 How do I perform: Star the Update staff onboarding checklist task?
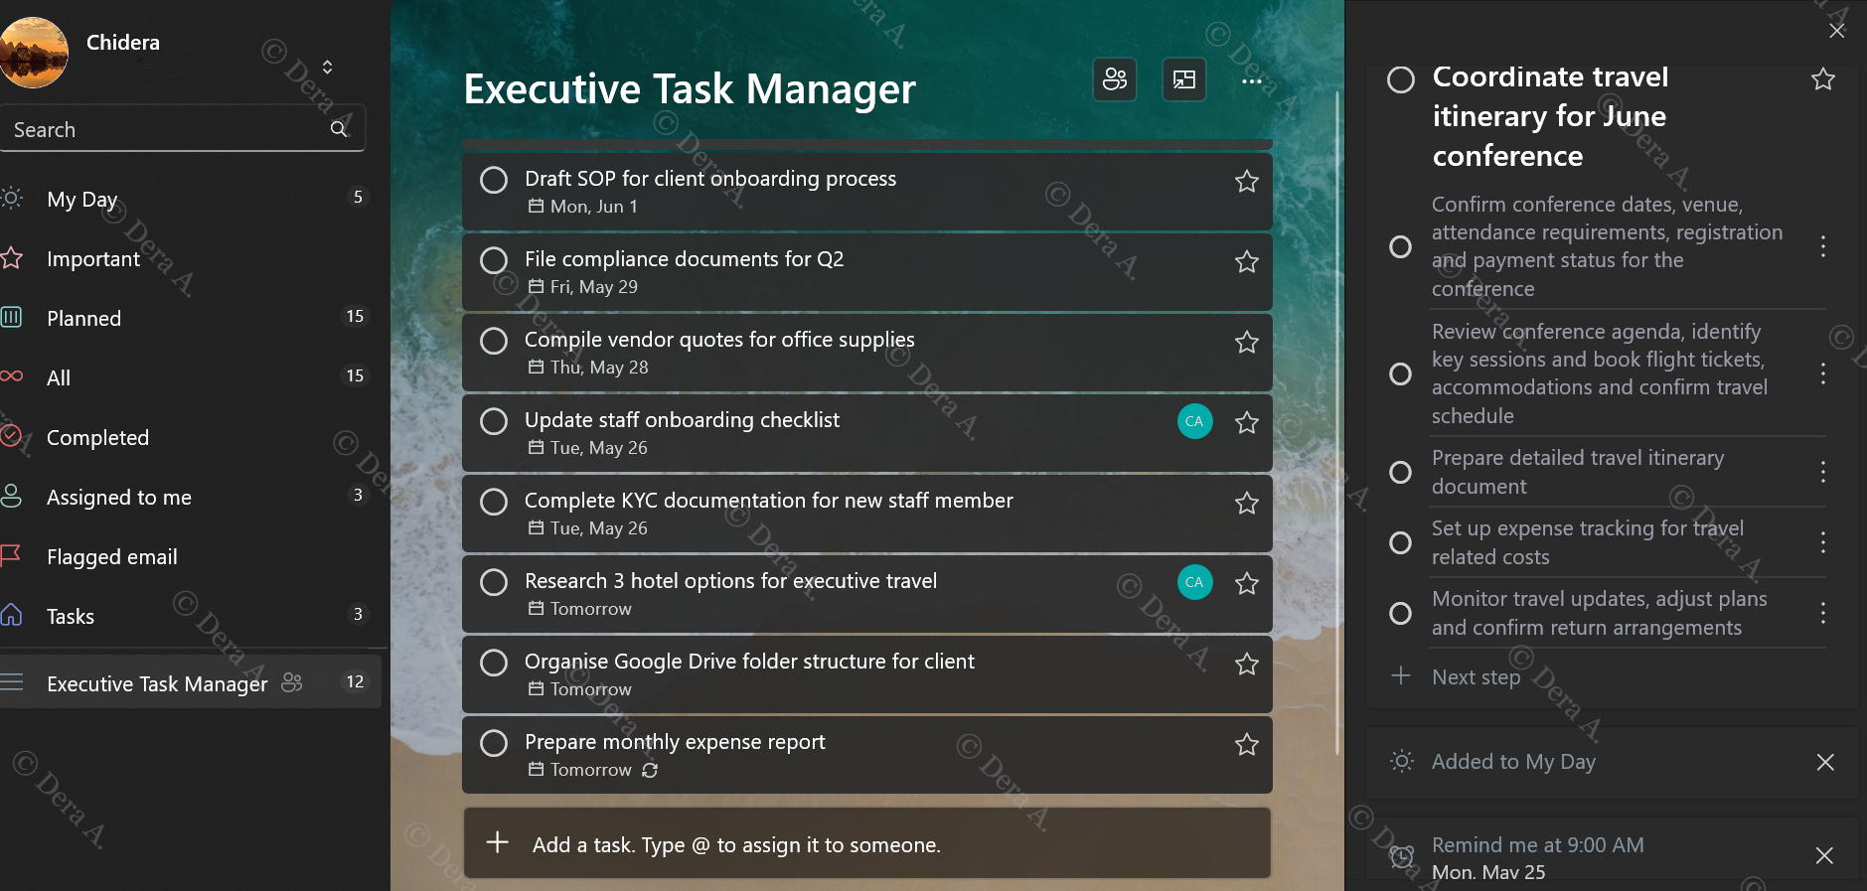(x=1247, y=422)
